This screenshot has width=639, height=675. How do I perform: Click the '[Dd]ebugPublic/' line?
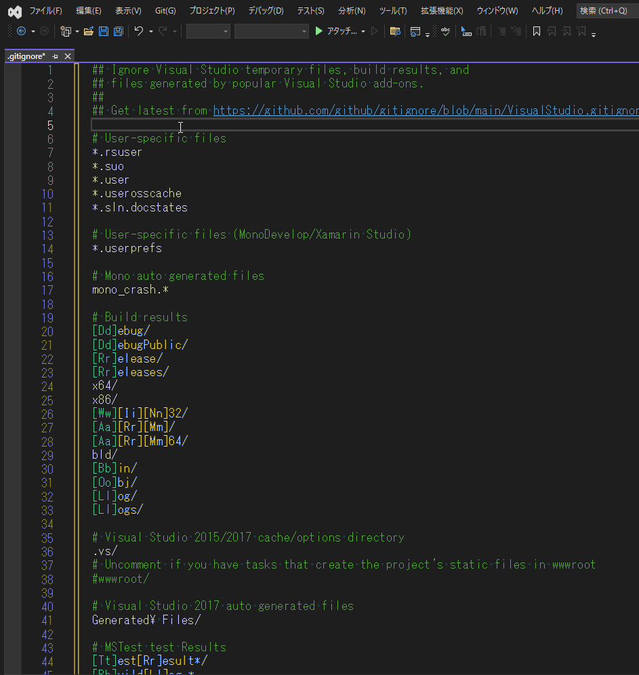coord(140,345)
